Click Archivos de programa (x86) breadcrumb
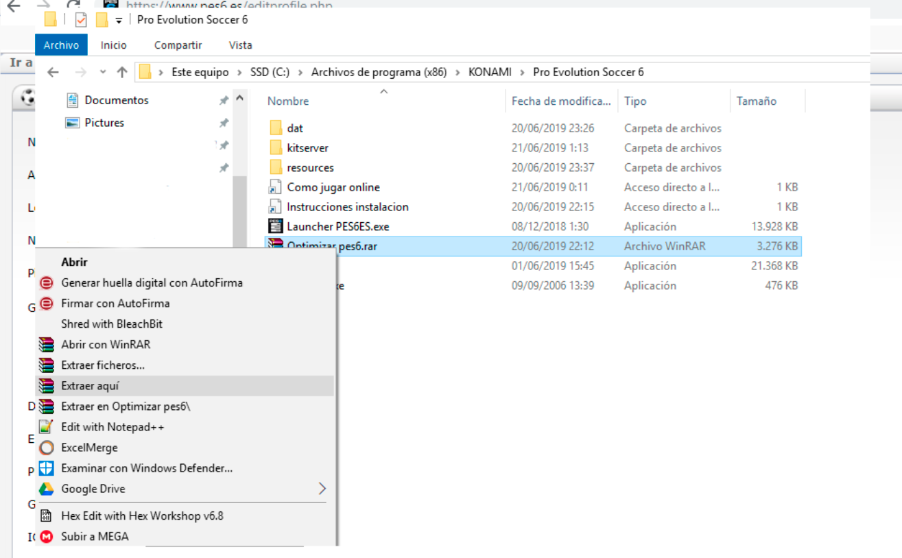 pos(379,72)
